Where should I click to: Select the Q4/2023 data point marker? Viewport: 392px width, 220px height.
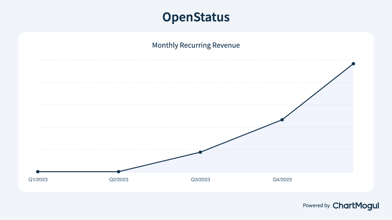click(x=282, y=120)
